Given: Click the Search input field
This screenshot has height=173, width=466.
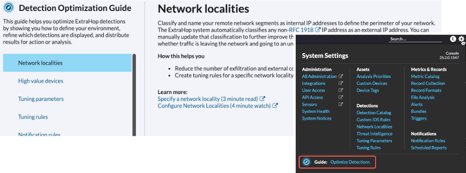Looking at the screenshot, I should click(416, 39).
